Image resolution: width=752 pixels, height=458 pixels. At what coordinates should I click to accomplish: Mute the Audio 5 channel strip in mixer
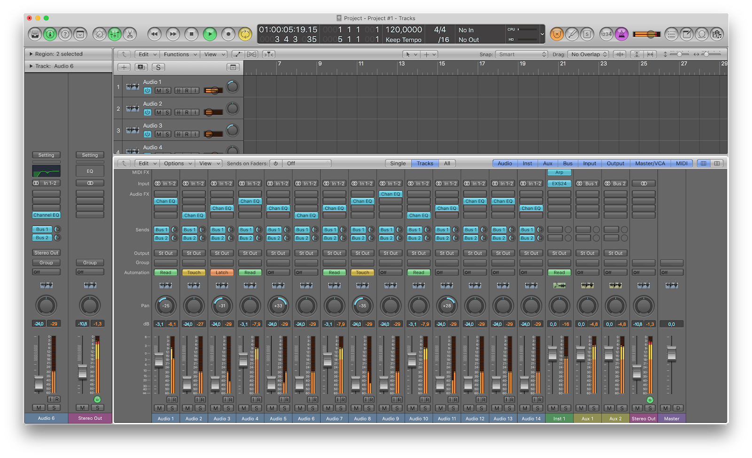click(x=272, y=408)
